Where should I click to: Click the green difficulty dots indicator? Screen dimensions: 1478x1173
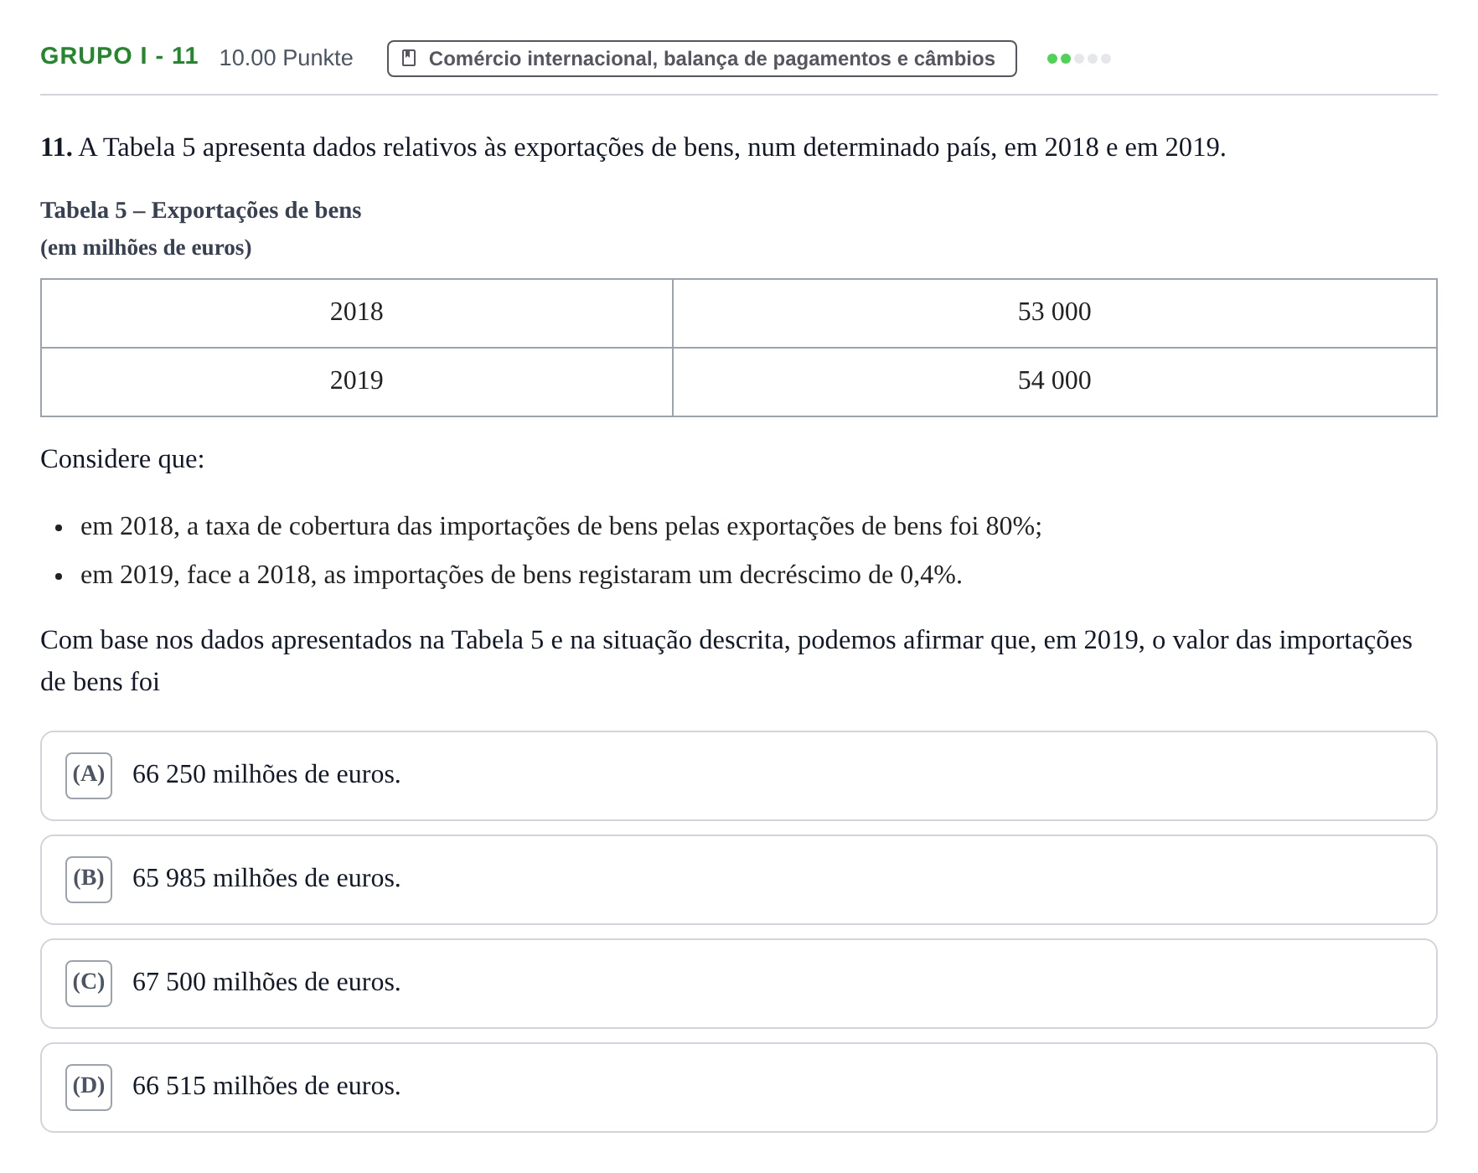tap(1078, 59)
